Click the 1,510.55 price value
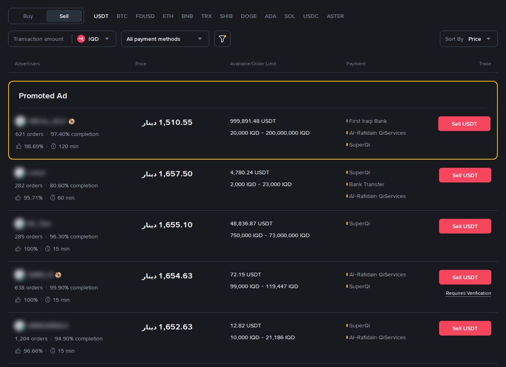The width and height of the screenshot is (506, 367). [167, 122]
